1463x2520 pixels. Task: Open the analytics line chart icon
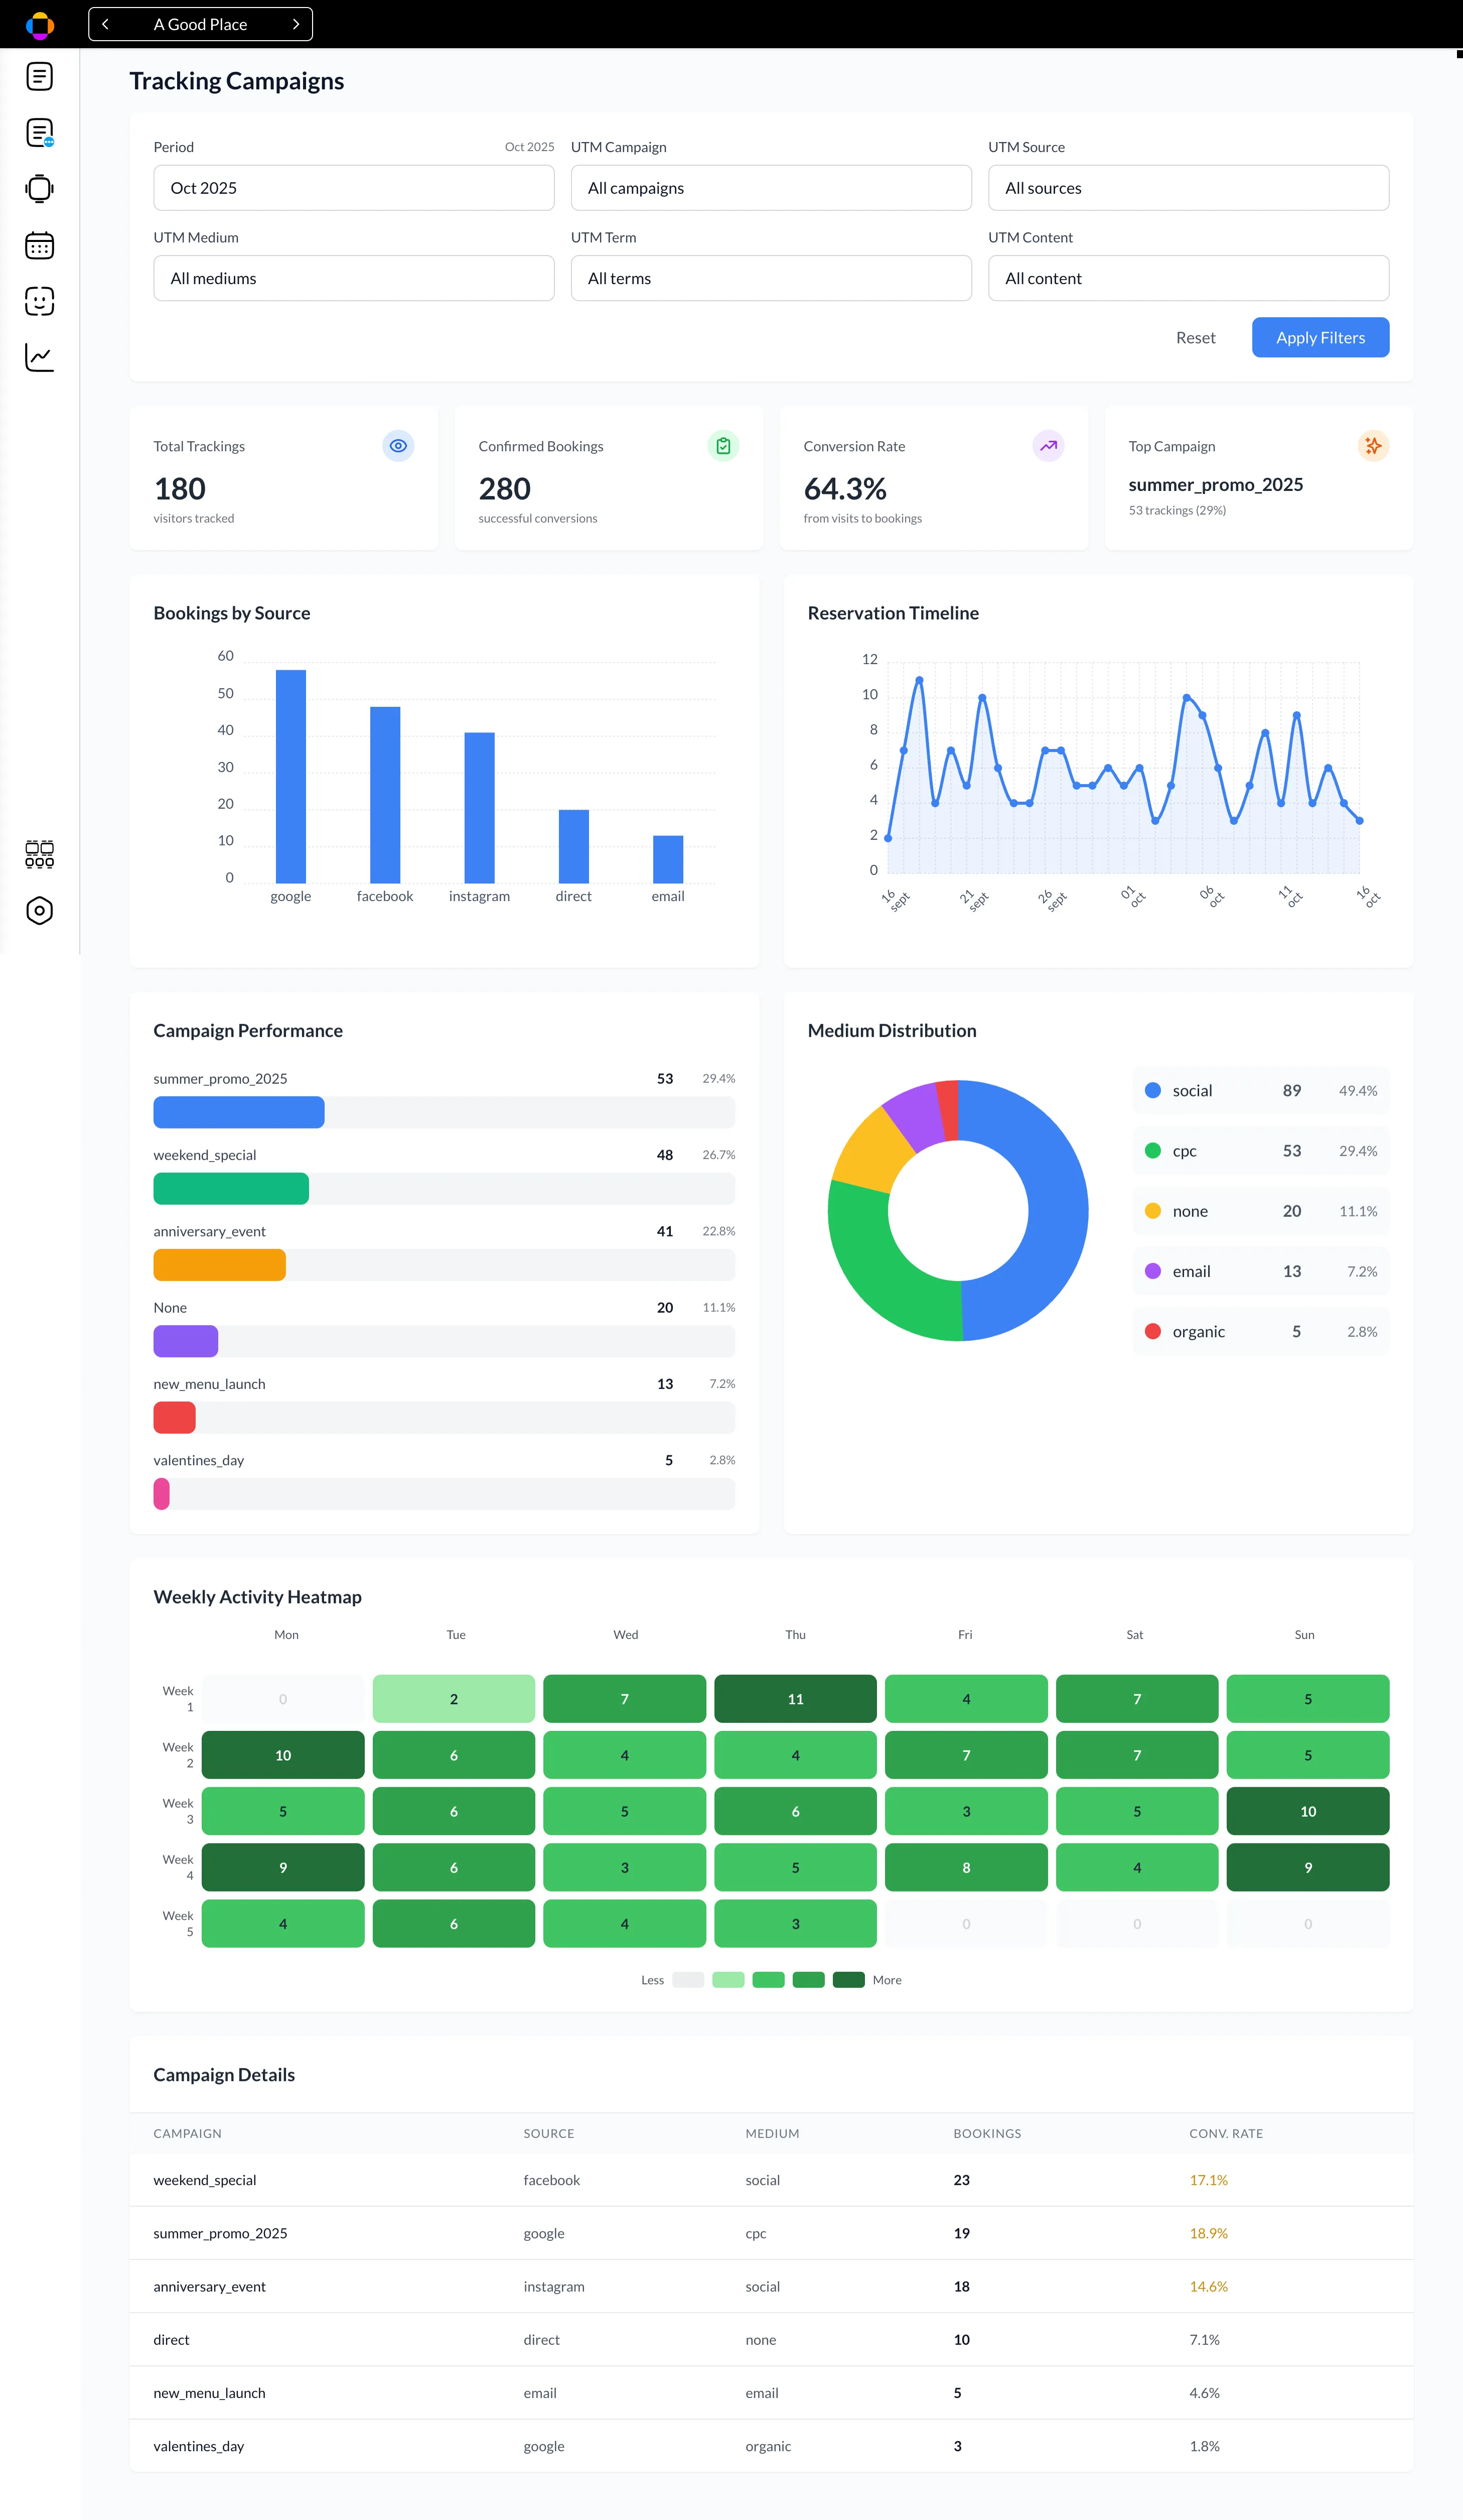[39, 357]
